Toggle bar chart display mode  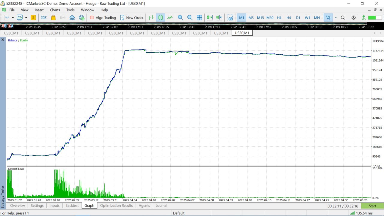tap(151, 18)
